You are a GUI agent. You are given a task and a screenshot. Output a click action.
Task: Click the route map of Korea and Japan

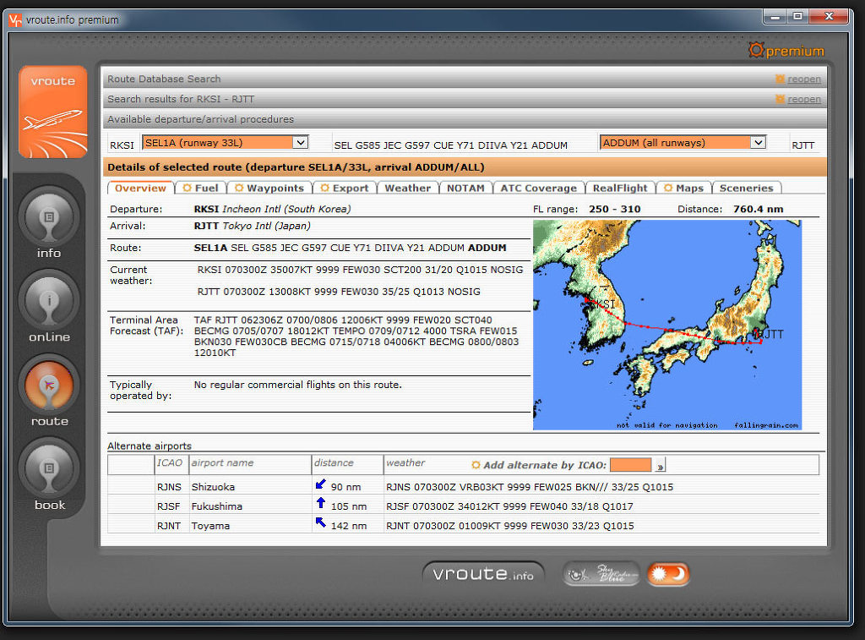pyautogui.click(x=666, y=325)
